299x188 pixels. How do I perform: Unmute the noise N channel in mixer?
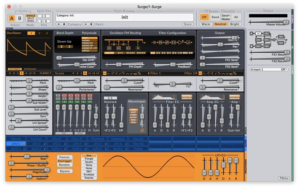point(90,96)
